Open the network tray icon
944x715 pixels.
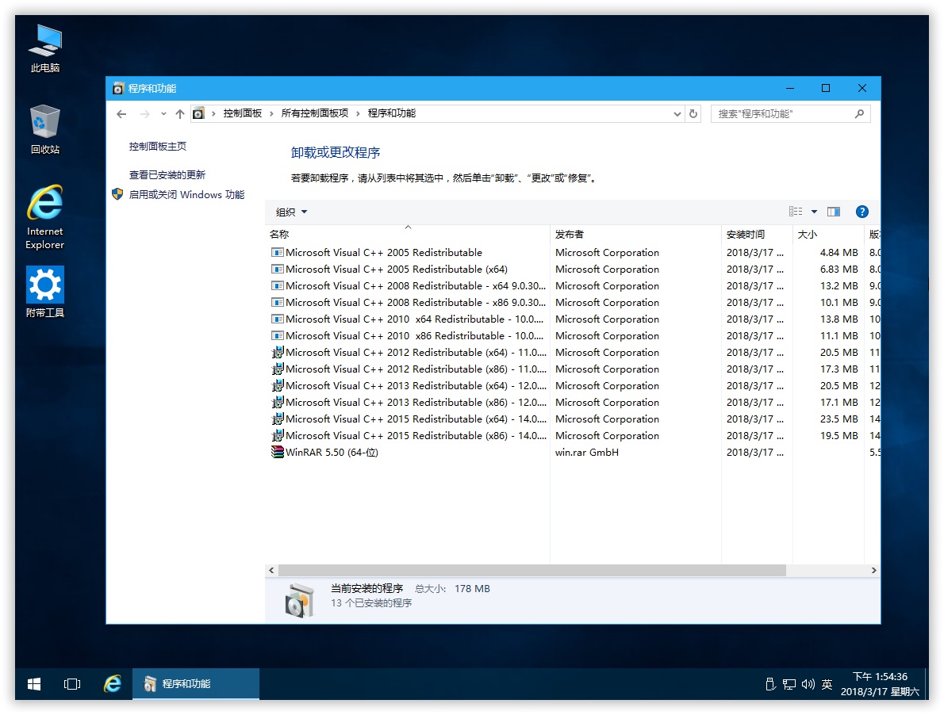point(789,684)
